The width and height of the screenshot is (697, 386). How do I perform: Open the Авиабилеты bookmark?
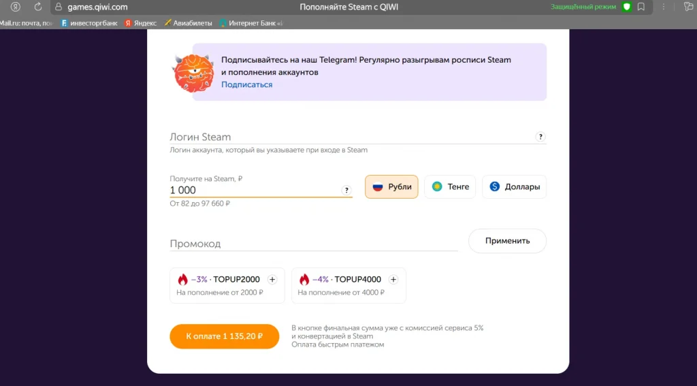(x=188, y=23)
